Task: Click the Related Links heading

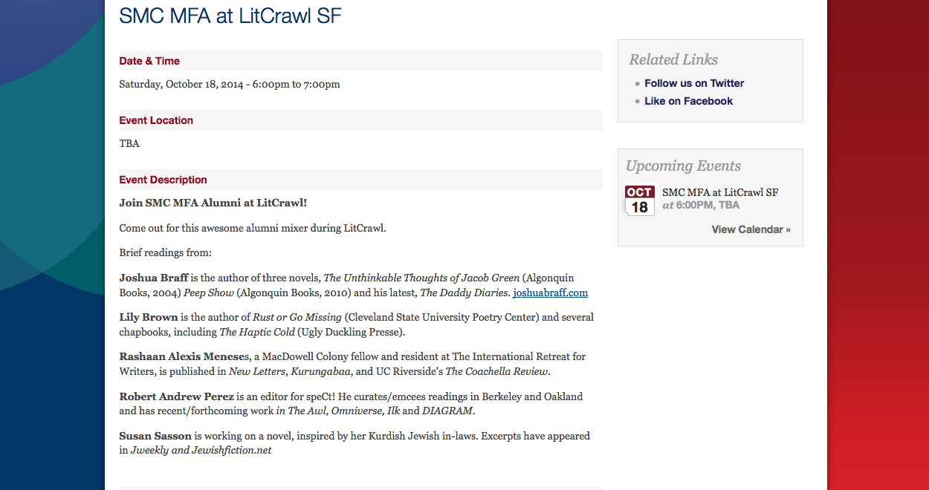Action: 673,59
